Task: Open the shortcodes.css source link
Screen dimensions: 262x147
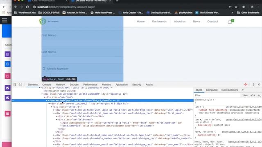Action: (242, 132)
